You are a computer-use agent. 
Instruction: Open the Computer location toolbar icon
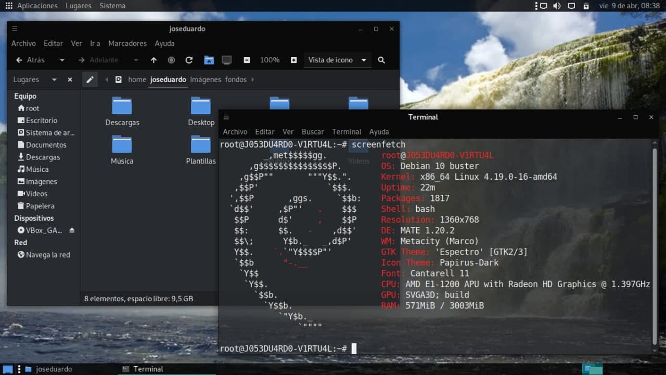click(x=226, y=60)
